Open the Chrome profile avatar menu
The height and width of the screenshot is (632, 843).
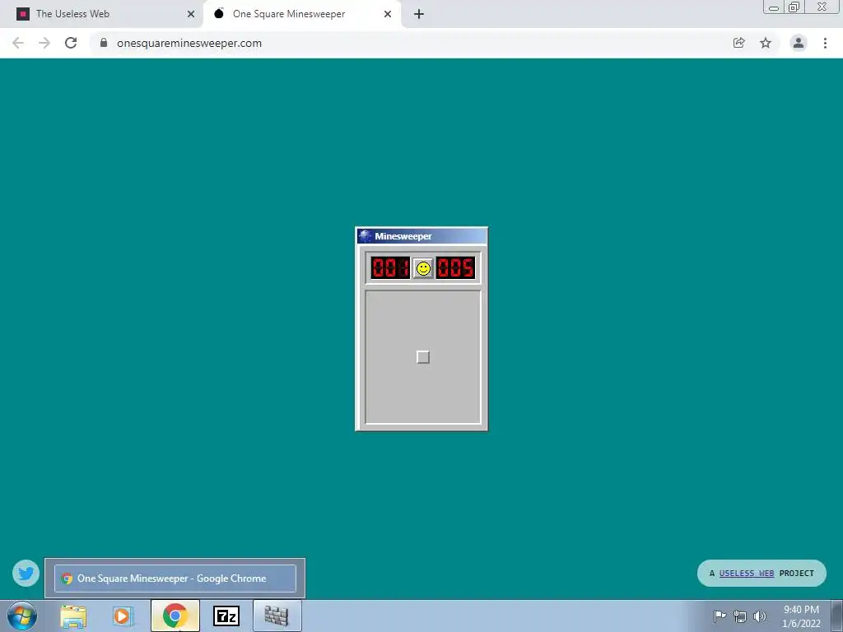[799, 43]
